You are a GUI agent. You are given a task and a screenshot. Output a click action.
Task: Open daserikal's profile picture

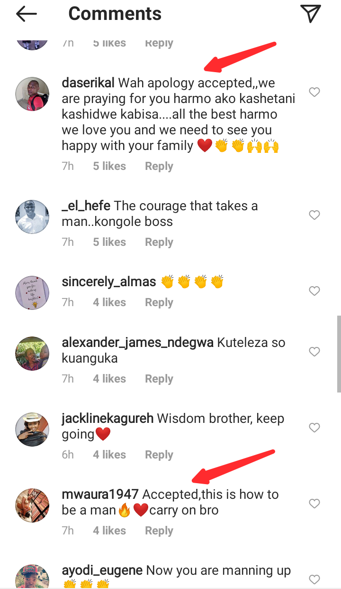coord(33,93)
